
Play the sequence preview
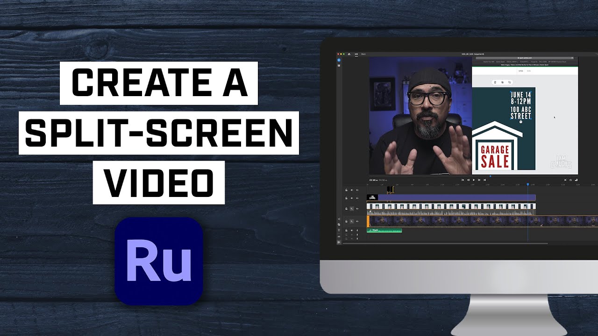click(474, 180)
